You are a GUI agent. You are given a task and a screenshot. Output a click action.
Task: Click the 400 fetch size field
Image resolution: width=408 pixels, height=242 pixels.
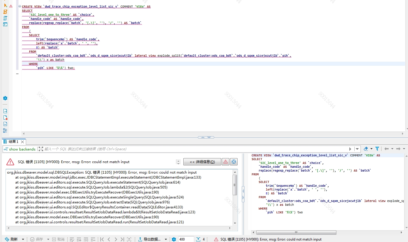click(186, 239)
